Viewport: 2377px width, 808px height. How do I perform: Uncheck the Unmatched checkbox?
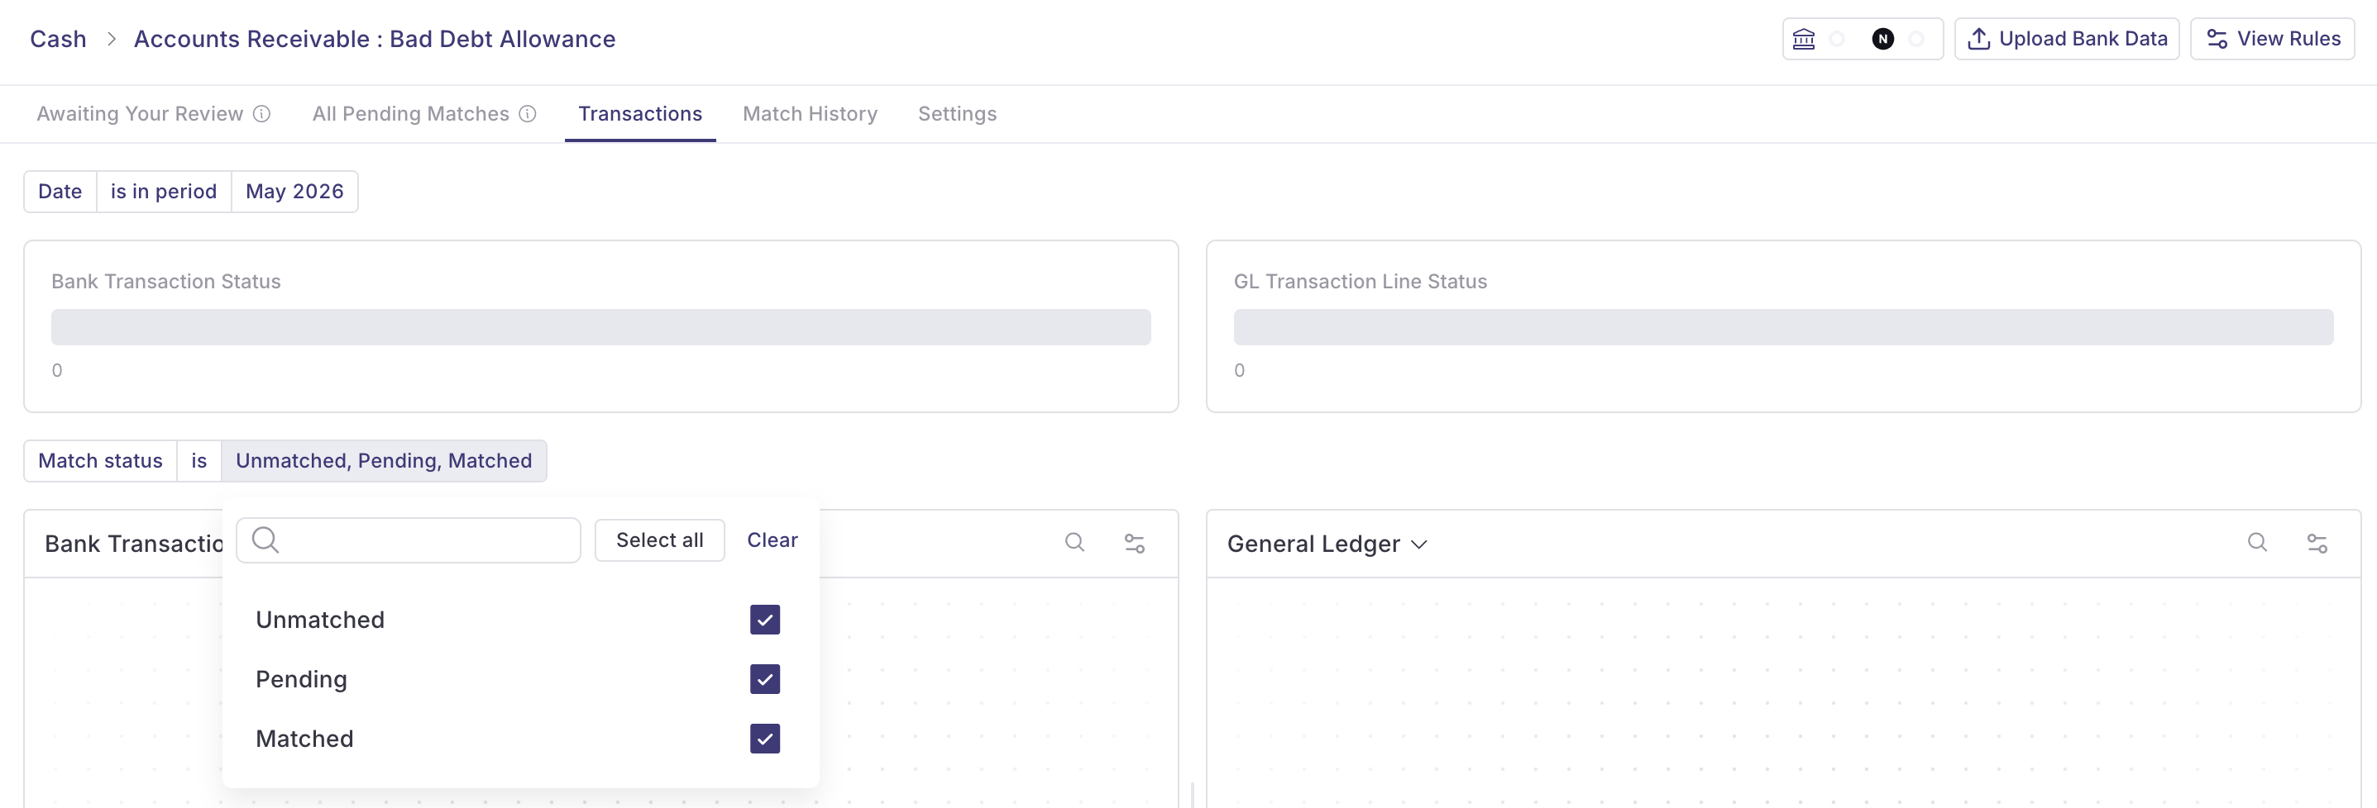click(x=765, y=619)
